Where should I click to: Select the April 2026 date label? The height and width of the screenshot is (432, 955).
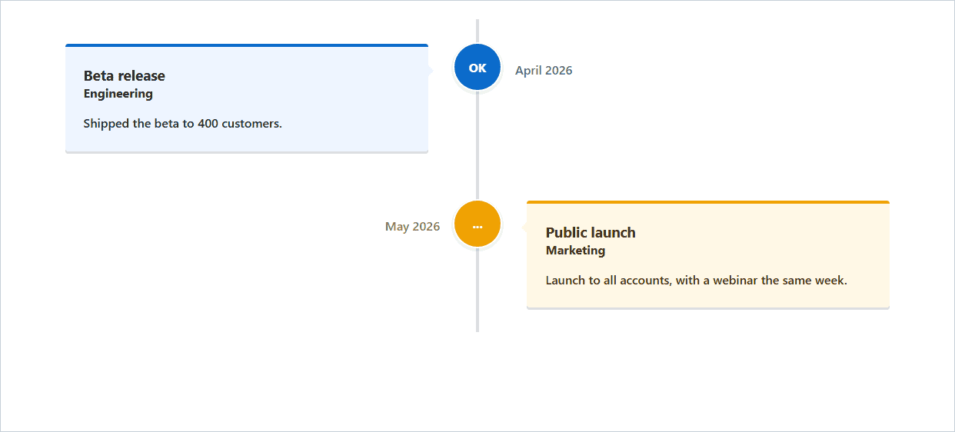[x=544, y=71]
